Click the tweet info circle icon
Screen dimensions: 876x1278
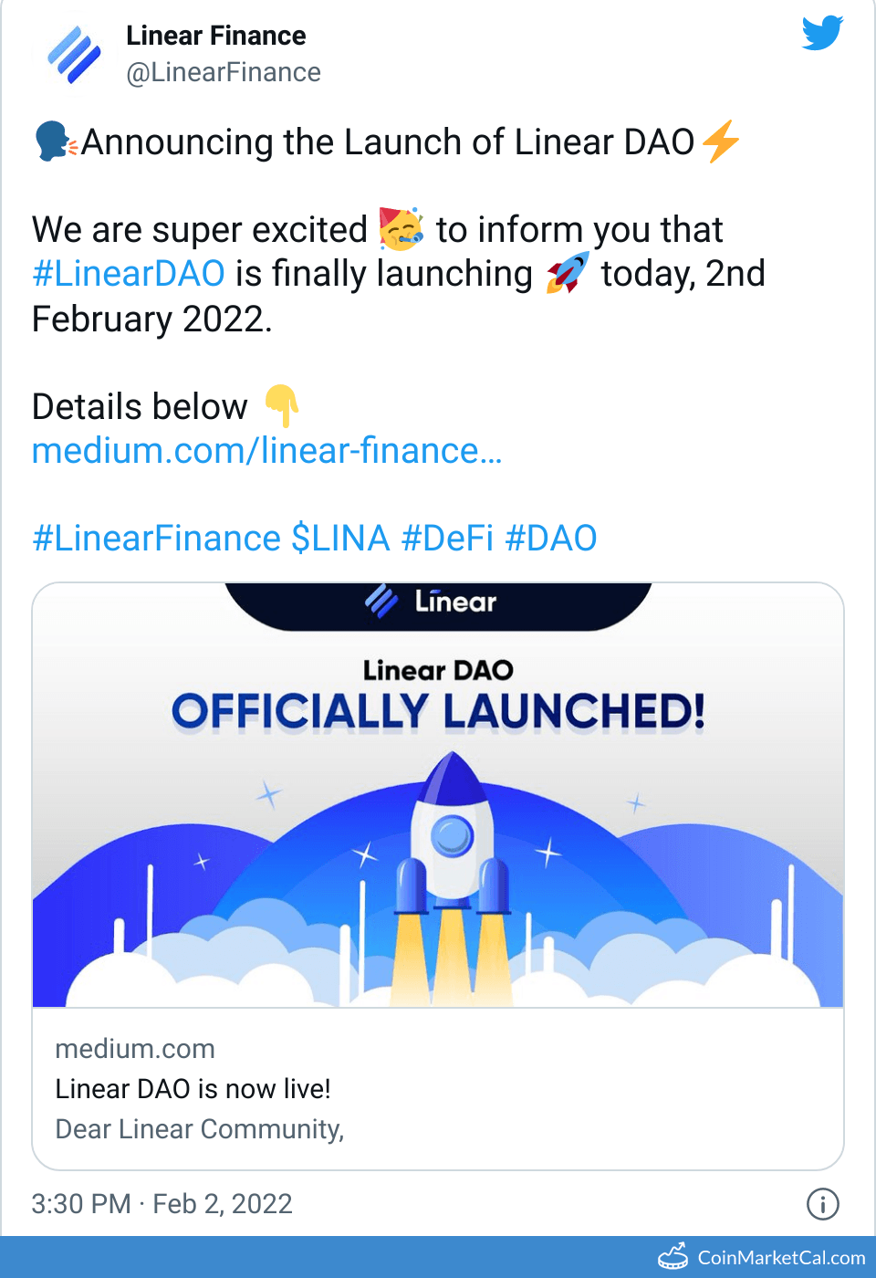pyautogui.click(x=822, y=1204)
